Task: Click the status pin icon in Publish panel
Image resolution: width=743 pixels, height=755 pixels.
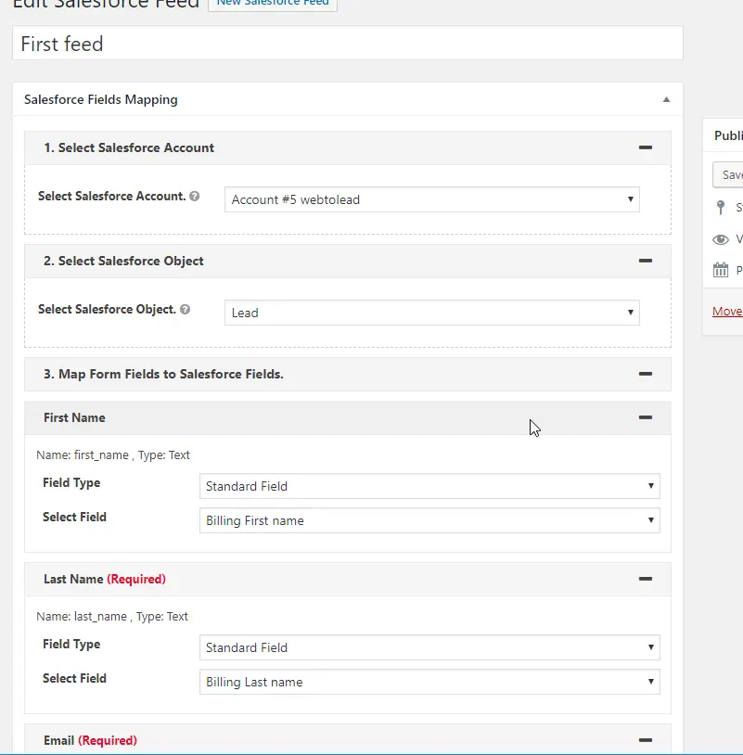Action: [721, 207]
